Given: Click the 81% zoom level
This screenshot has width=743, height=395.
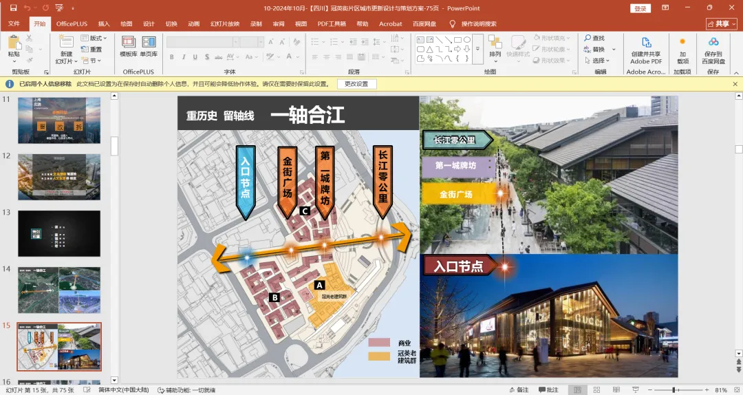Looking at the screenshot, I should pos(721,389).
